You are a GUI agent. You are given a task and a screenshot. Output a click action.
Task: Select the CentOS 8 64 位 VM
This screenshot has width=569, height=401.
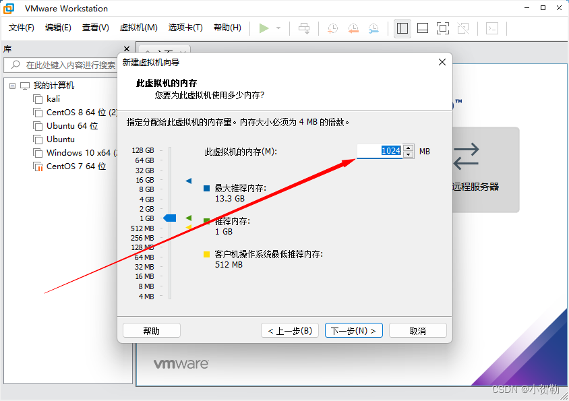pos(82,112)
